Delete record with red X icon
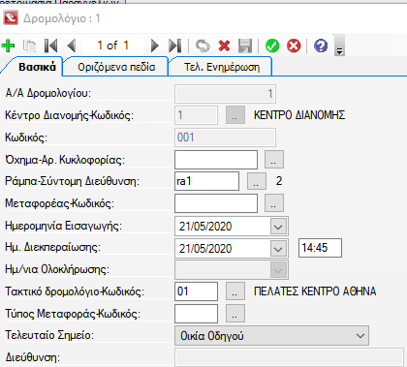 (224, 46)
